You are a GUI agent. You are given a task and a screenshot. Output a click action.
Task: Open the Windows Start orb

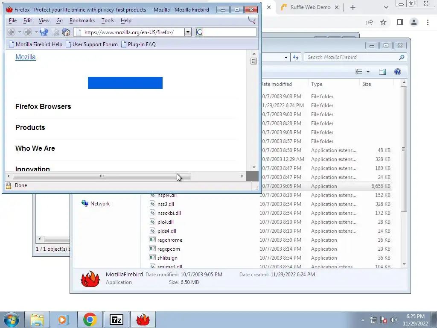pyautogui.click(x=11, y=319)
